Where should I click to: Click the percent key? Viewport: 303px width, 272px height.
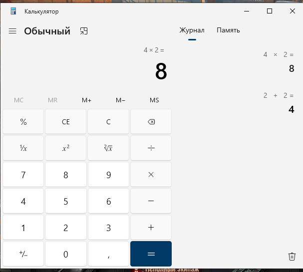click(23, 122)
